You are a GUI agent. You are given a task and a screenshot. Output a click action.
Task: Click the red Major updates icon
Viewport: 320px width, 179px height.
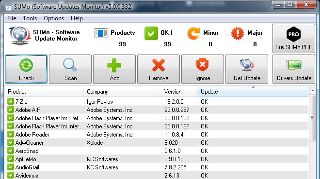tap(238, 33)
